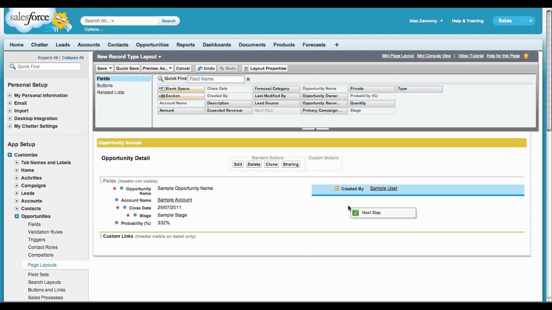Expand Tab Names and Labels
The width and height of the screenshot is (552, 310).
17,163
